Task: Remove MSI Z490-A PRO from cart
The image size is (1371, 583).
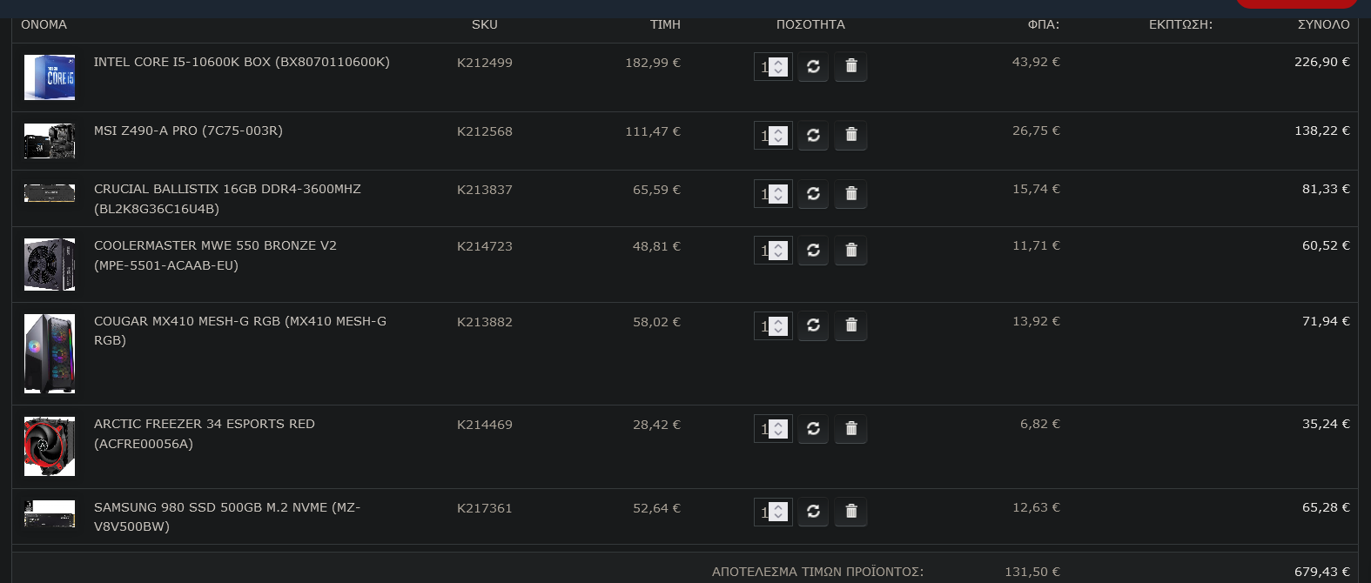Action: point(851,135)
